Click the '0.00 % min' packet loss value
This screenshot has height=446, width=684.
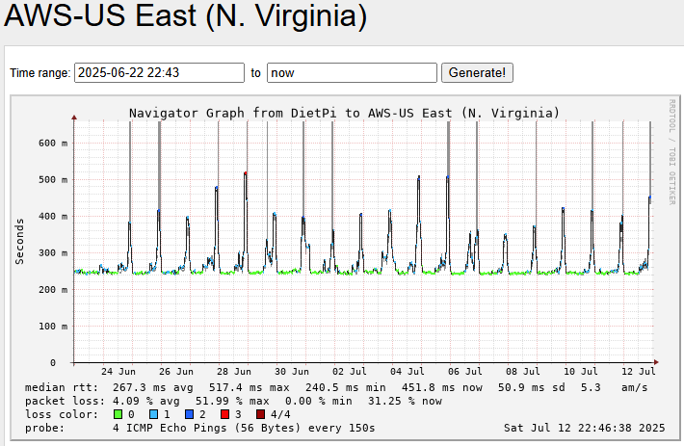[319, 401]
